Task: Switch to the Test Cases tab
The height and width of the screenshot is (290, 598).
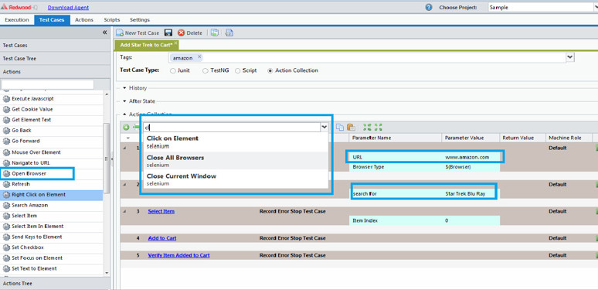Action: click(52, 20)
